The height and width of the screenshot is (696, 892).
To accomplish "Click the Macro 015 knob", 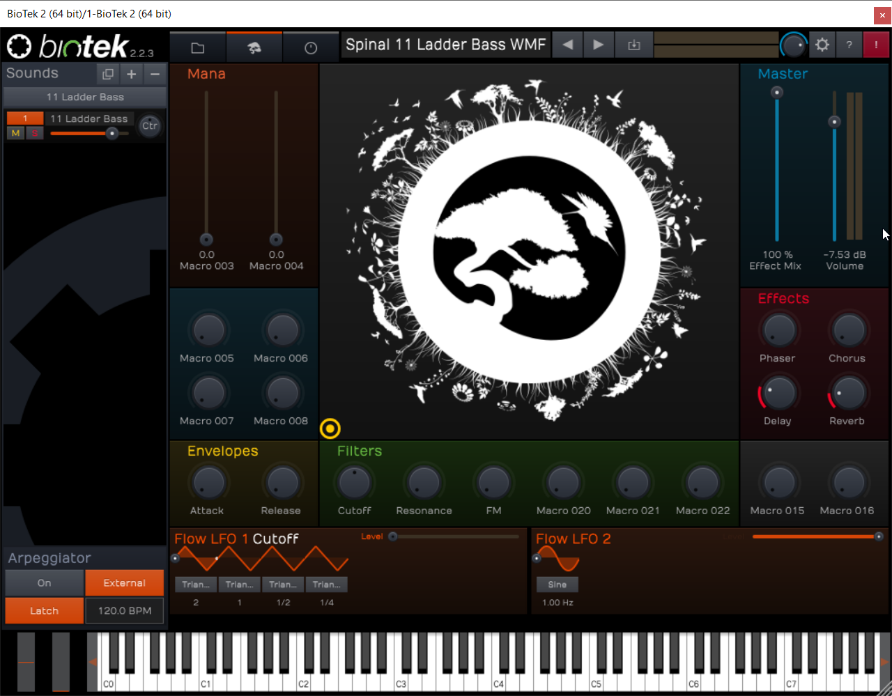I will point(778,482).
